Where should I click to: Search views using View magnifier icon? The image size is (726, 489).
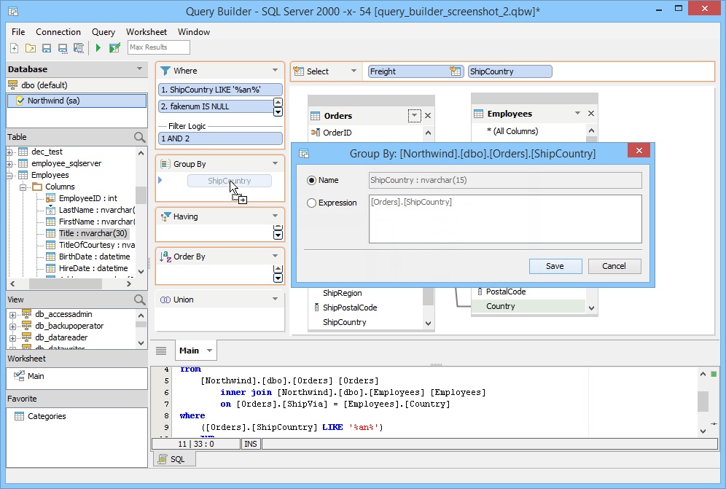click(x=139, y=300)
